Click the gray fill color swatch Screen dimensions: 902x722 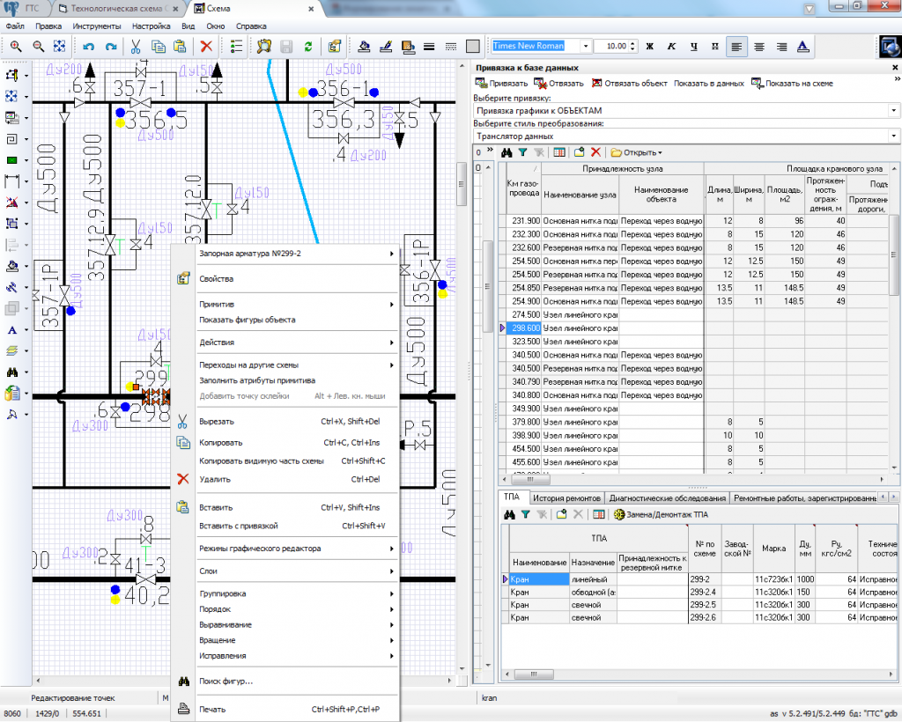tap(473, 47)
